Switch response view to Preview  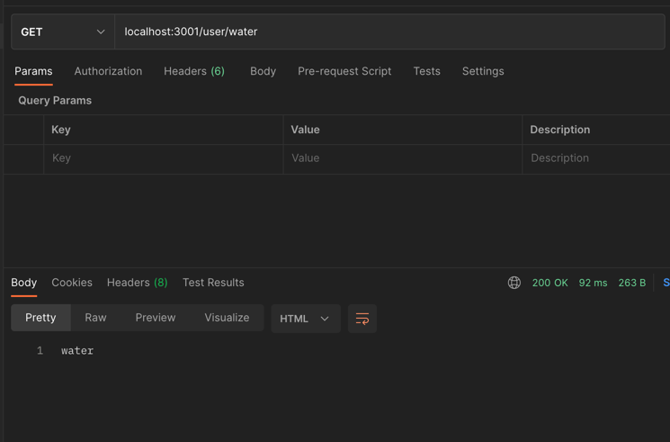point(156,318)
